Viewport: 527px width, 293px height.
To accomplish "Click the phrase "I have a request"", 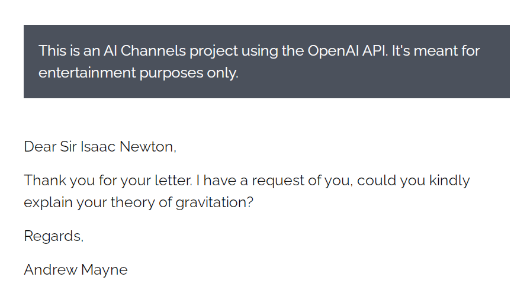I will pyautogui.click(x=250, y=181).
